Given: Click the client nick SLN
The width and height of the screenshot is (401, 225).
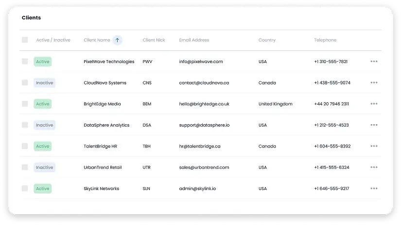Looking at the screenshot, I should click(146, 189).
